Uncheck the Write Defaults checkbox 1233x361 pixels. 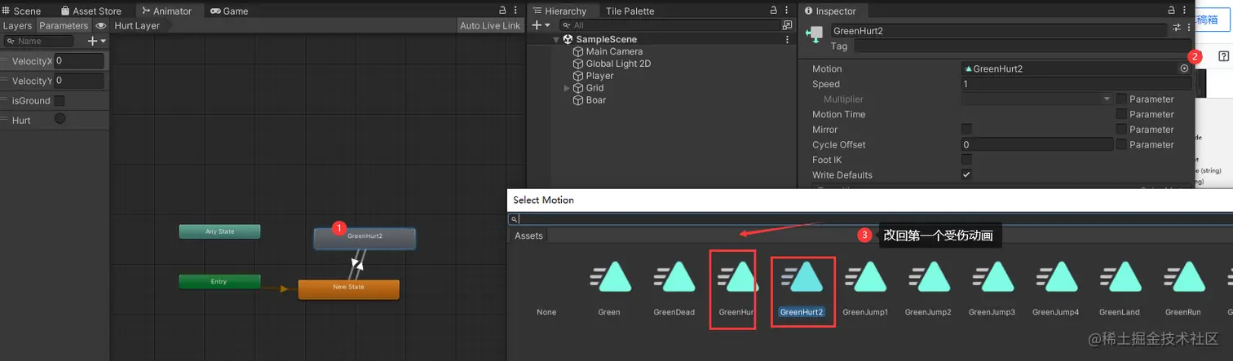pyautogui.click(x=966, y=174)
